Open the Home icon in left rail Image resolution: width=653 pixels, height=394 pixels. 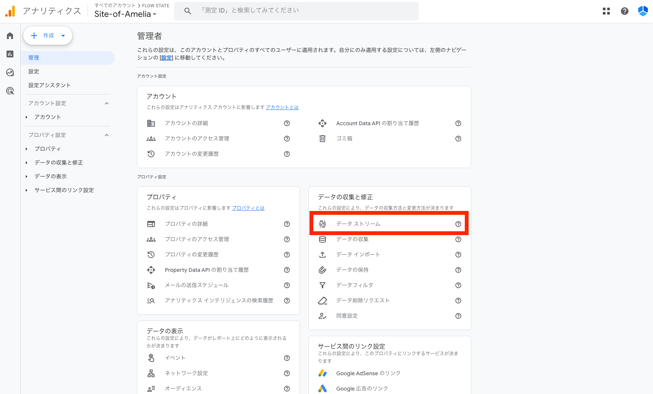pyautogui.click(x=10, y=36)
